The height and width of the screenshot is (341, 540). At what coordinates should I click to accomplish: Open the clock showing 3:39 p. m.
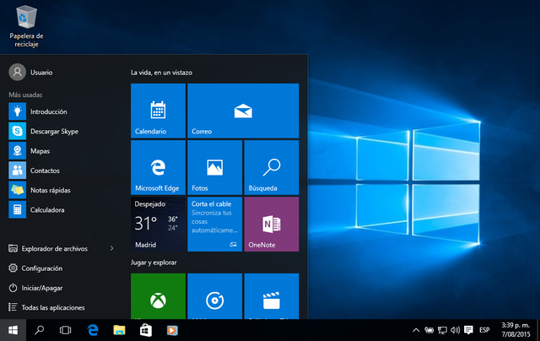pyautogui.click(x=516, y=330)
